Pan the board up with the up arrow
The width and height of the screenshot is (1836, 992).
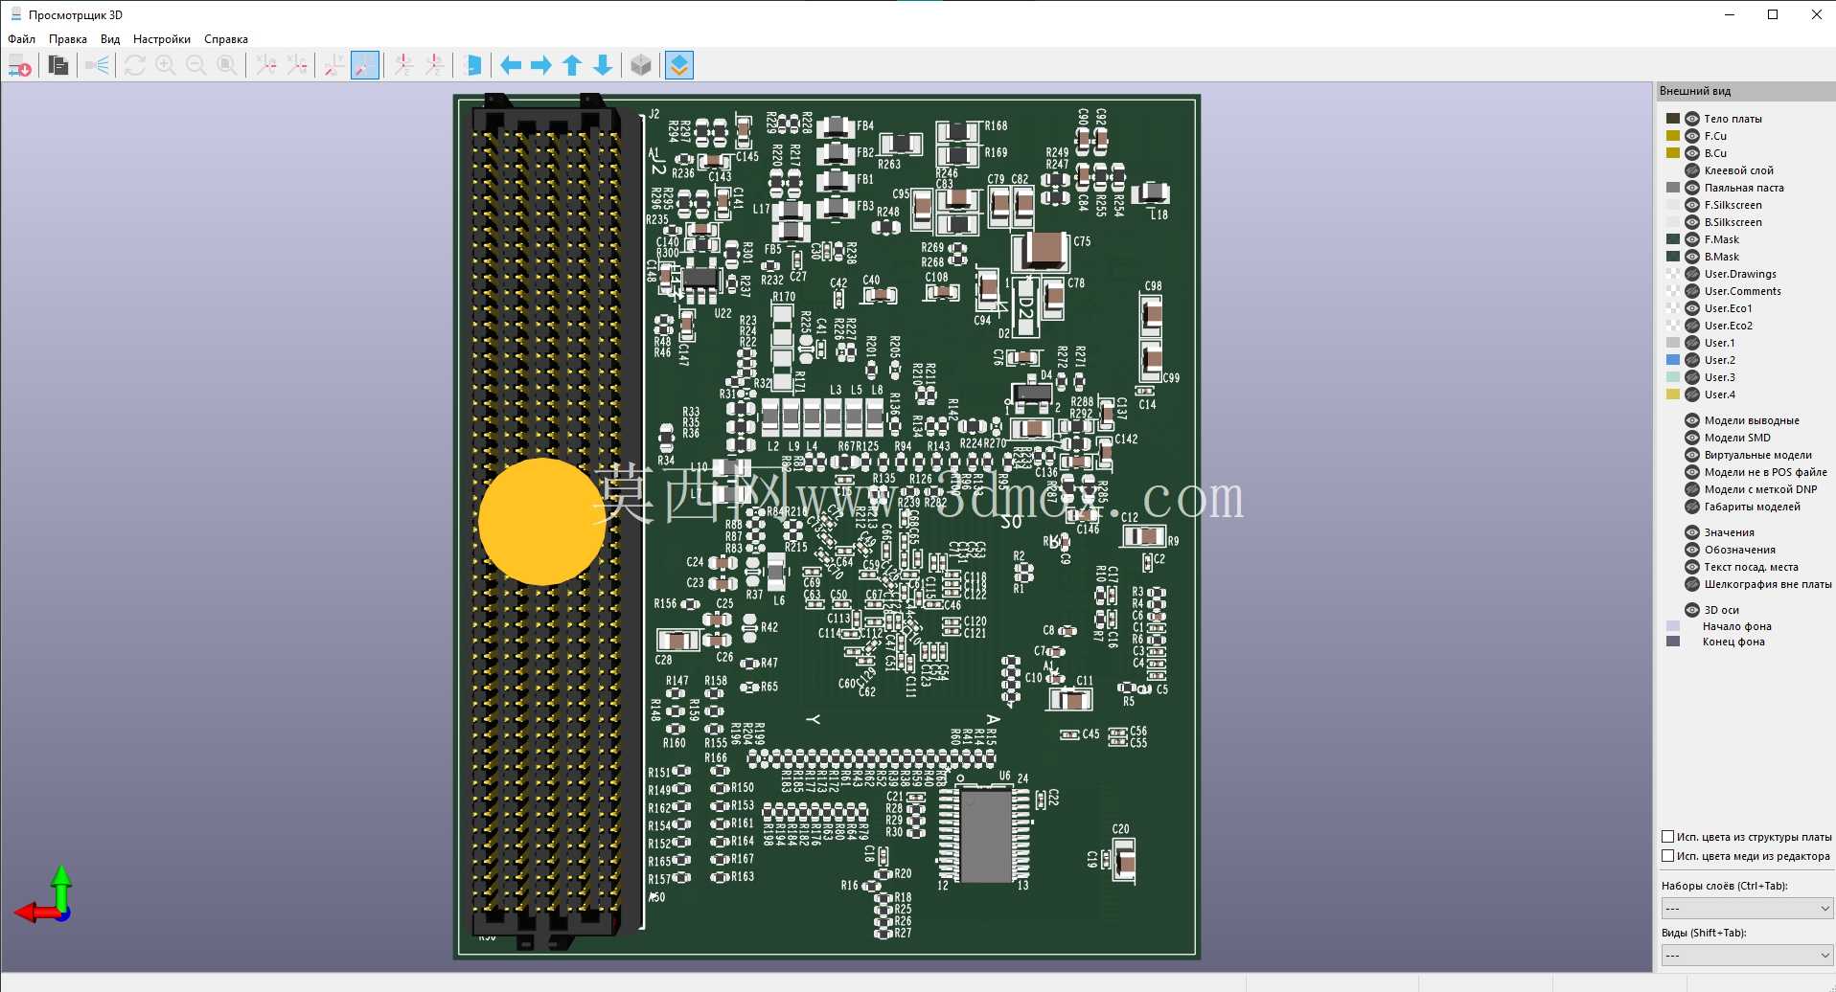(572, 65)
